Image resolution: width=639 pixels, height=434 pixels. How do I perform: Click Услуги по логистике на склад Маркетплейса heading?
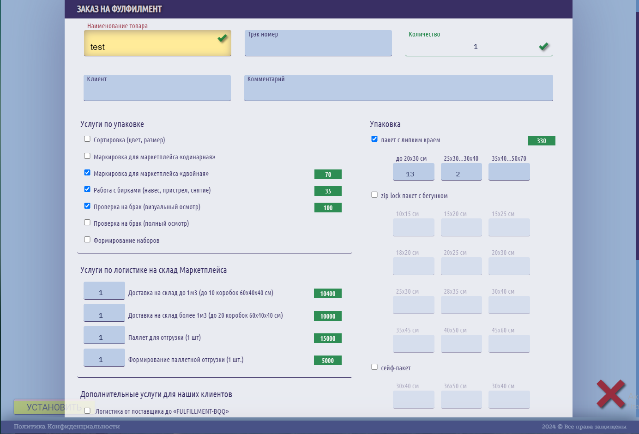153,270
